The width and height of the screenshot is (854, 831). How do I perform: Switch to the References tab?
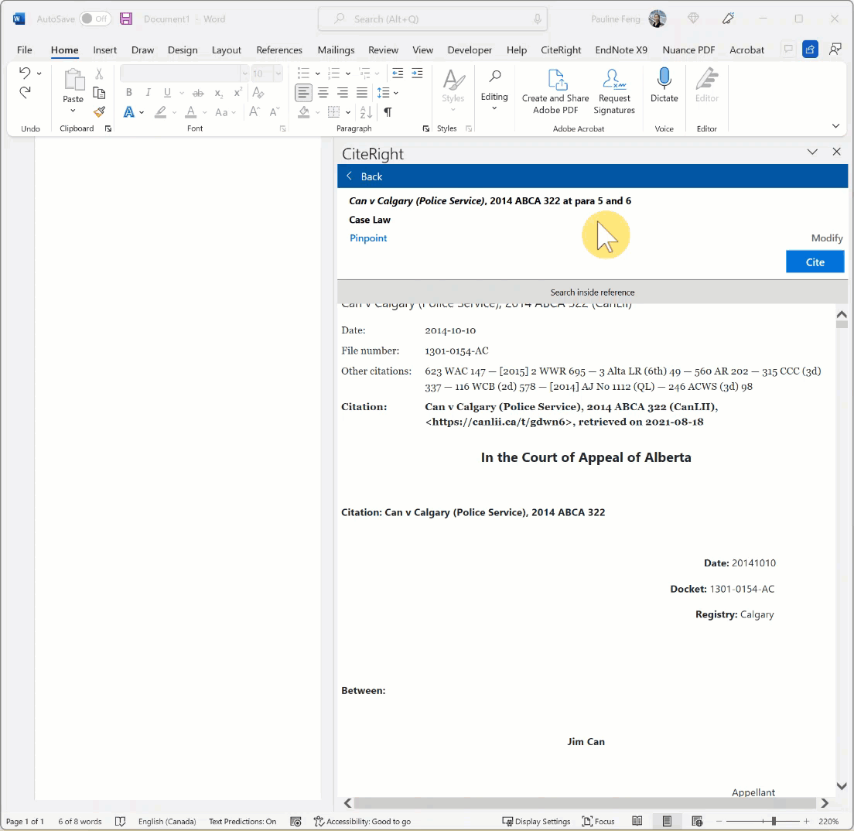click(x=279, y=50)
